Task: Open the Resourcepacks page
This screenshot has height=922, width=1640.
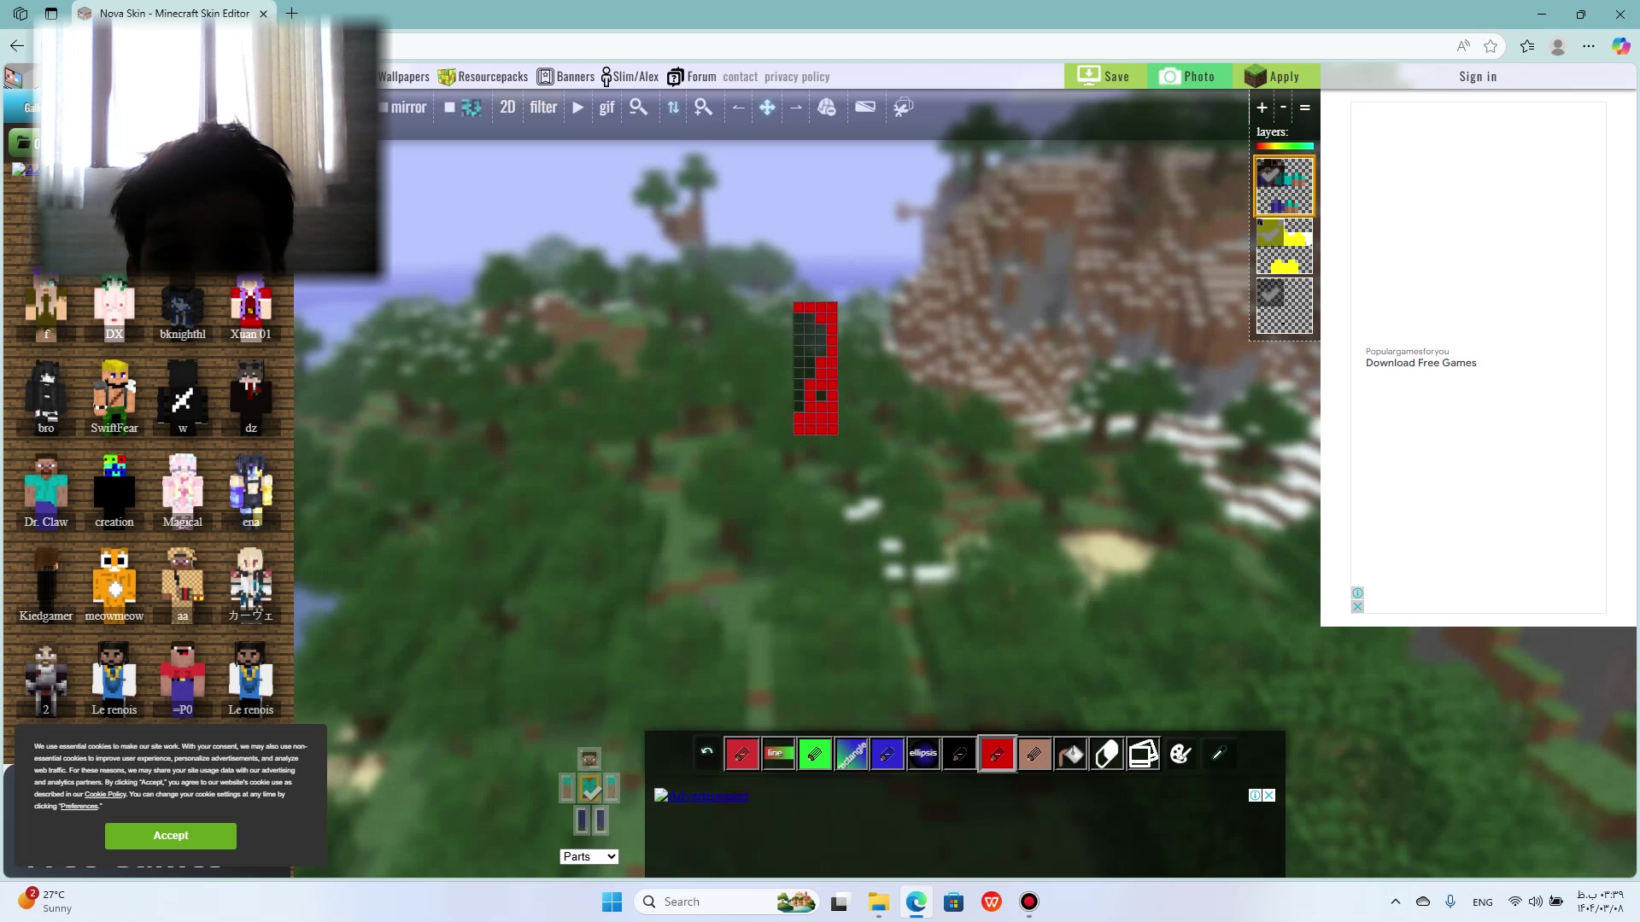Action: [483, 77]
